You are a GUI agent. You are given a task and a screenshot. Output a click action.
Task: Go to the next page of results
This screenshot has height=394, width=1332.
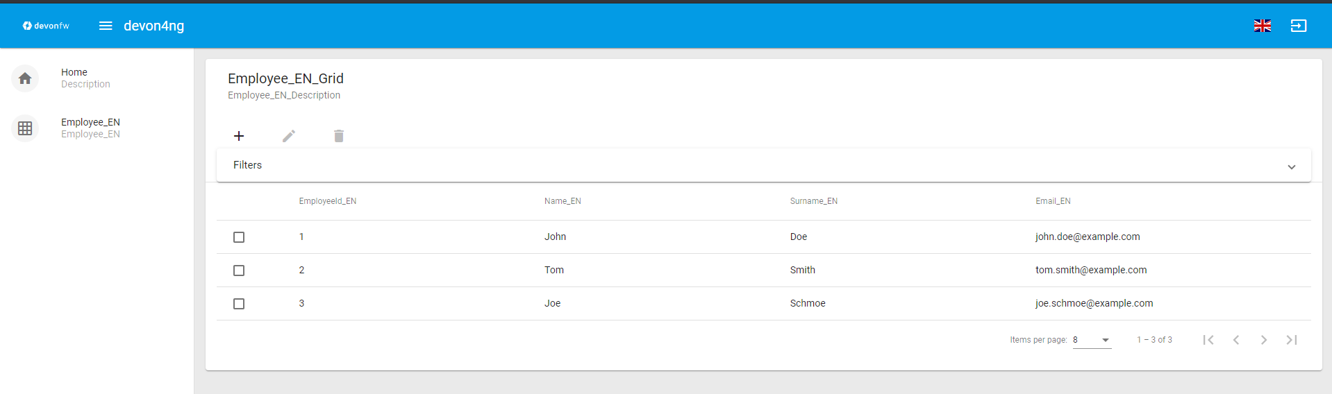pos(1263,340)
